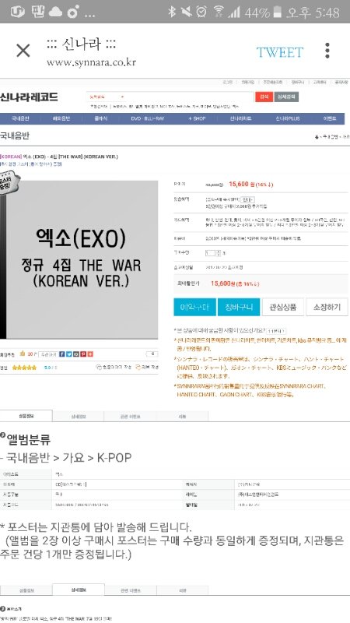The height and width of the screenshot is (623, 350).
Task: Click the 장바구니 cart button
Action: 239,307
